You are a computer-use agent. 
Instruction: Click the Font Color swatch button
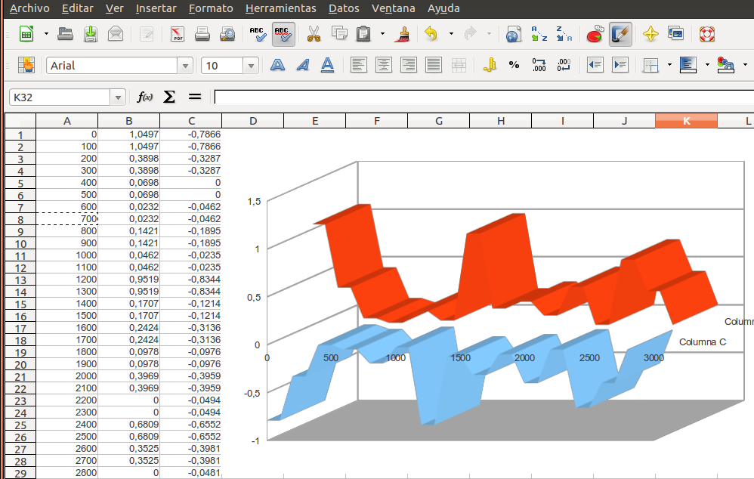[x=725, y=65]
